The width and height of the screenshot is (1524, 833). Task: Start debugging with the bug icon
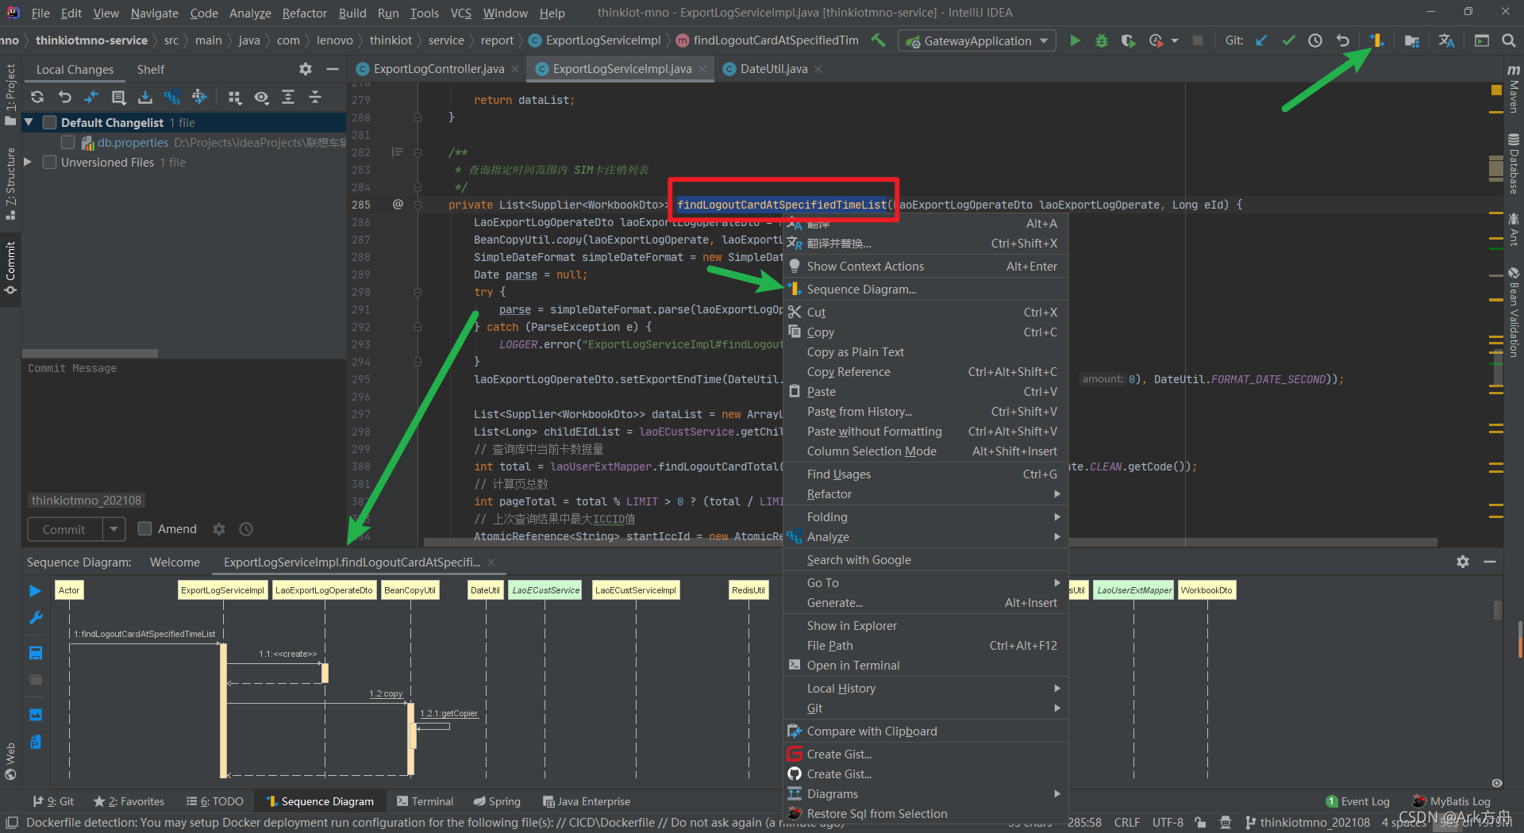[1102, 40]
